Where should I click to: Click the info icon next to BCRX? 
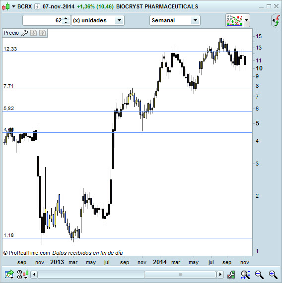point(37,6)
